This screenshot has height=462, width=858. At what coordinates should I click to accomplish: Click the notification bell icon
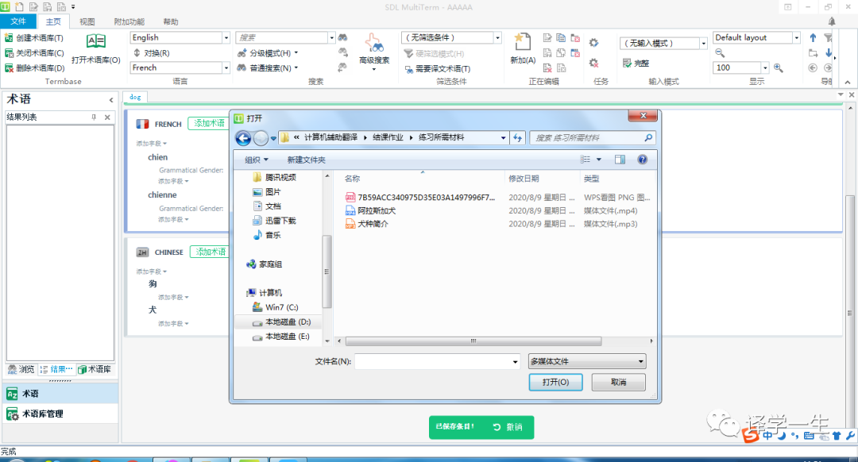click(x=832, y=21)
